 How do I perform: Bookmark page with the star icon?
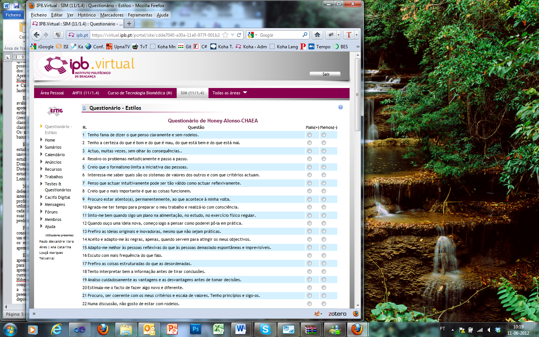tap(225, 35)
